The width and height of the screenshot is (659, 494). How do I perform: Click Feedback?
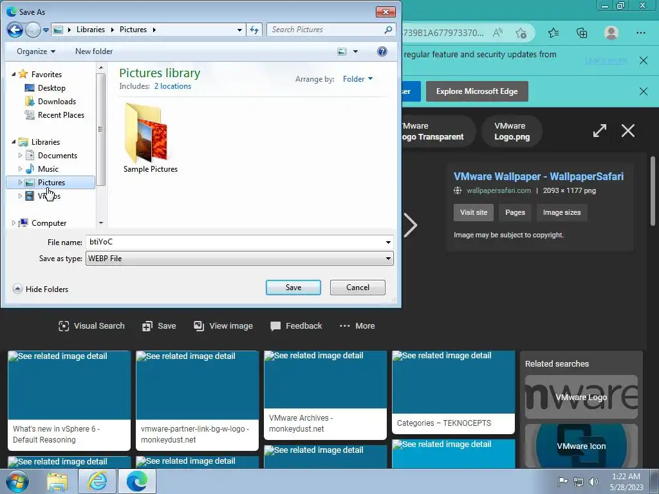pos(296,326)
